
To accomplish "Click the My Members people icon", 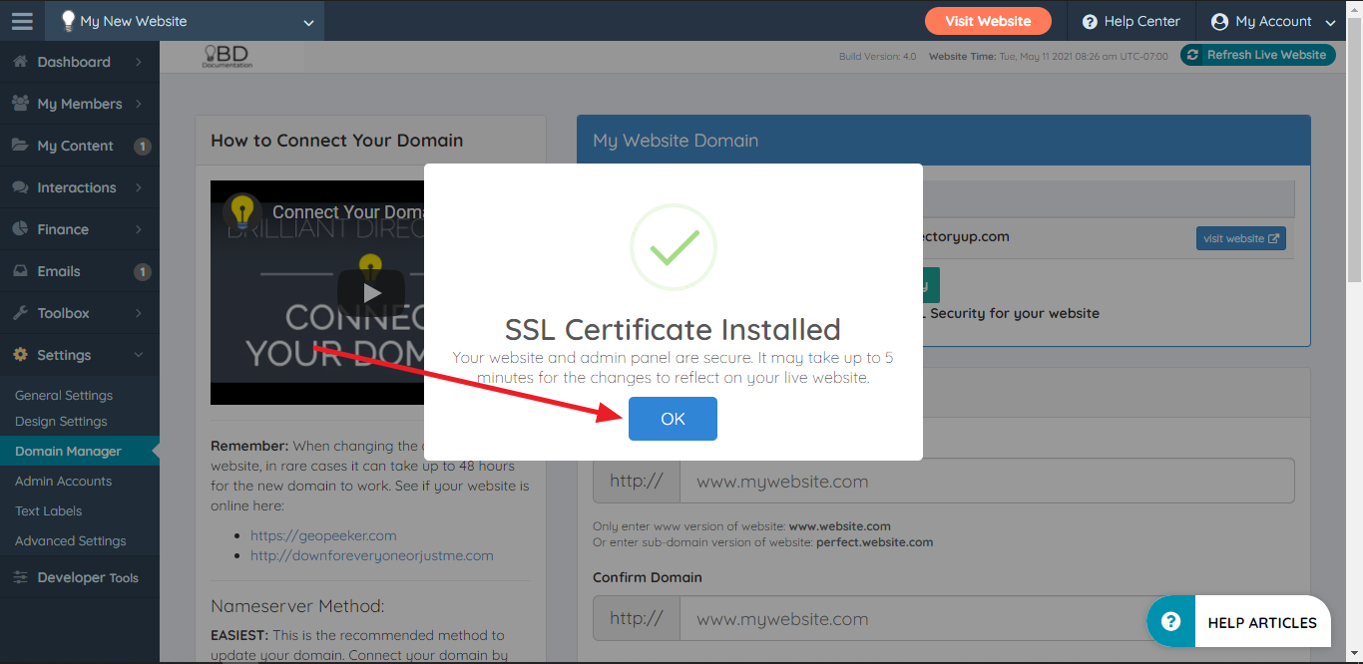I will click(x=20, y=103).
